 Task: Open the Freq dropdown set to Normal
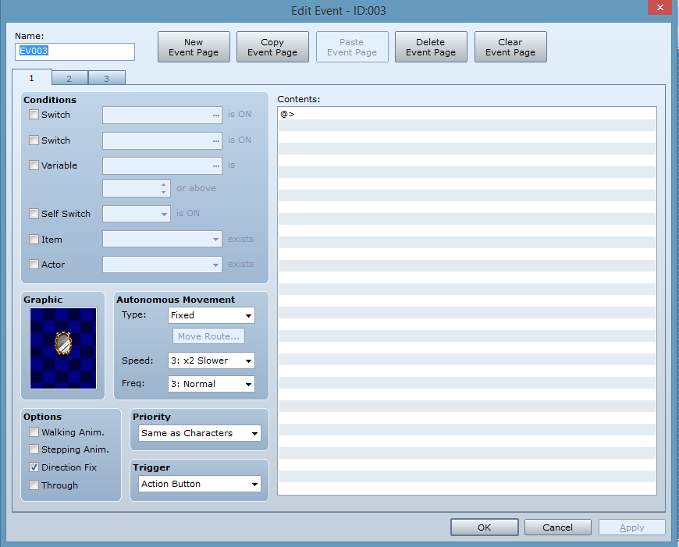[212, 384]
